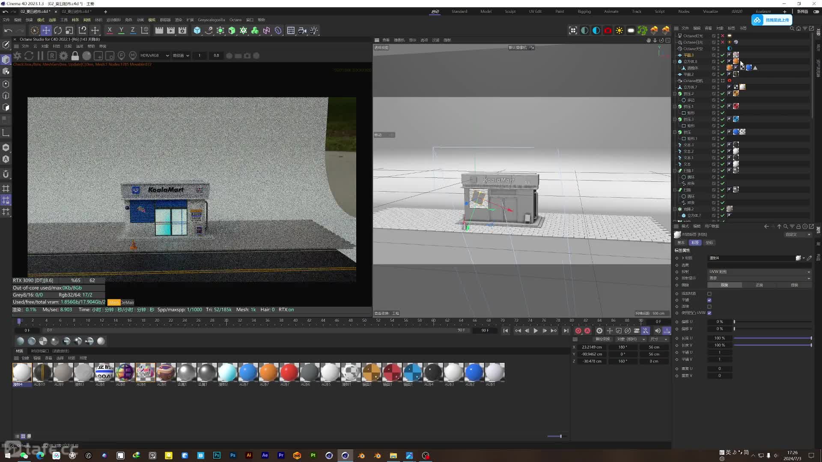Enable the 添加材质 checkbox

(709, 294)
